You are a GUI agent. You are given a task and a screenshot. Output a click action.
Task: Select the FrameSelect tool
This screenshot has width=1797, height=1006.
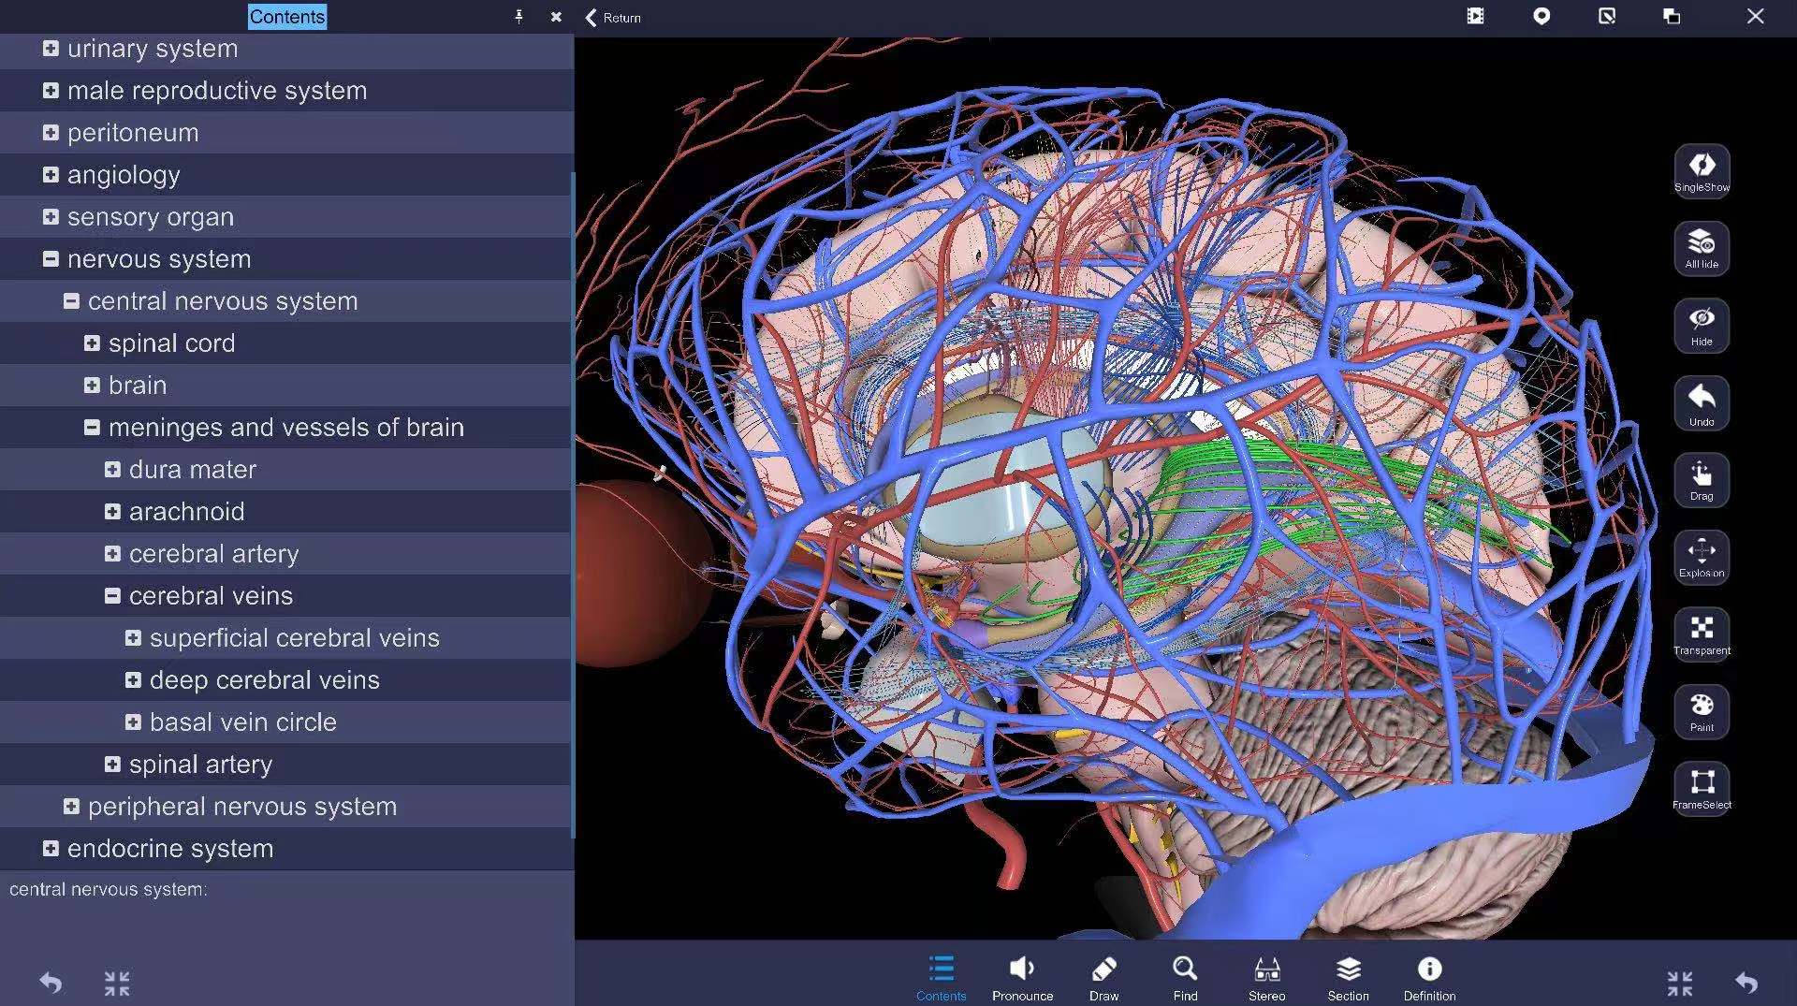point(1701,787)
